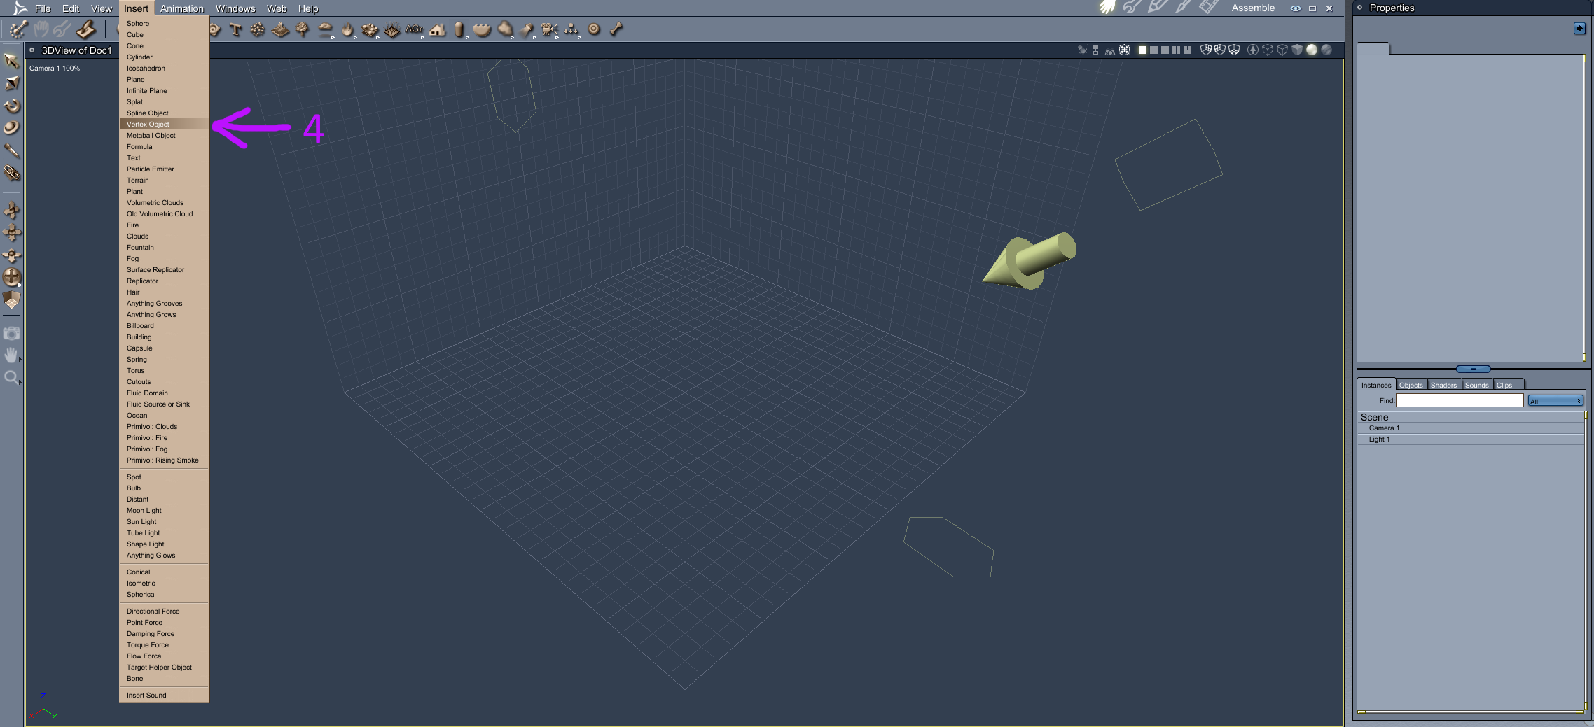Open the Texture room brush icon
The width and height of the screenshot is (1594, 727).
1183,8
